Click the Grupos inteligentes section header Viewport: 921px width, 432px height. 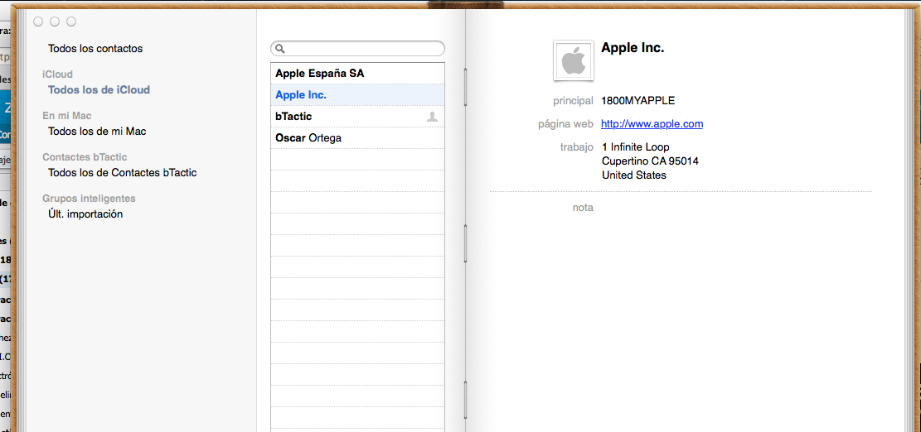click(89, 198)
